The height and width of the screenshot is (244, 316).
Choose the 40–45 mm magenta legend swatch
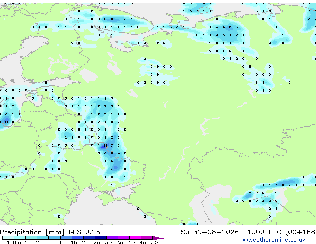click(135, 238)
